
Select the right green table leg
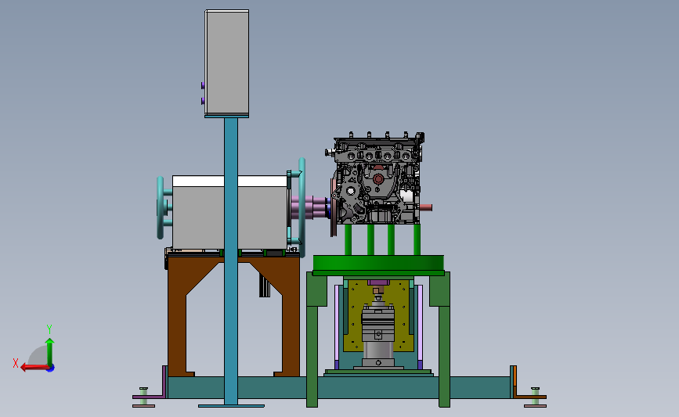click(x=444, y=340)
